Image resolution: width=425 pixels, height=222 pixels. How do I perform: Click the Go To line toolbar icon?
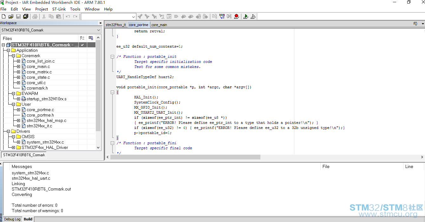(x=169, y=17)
